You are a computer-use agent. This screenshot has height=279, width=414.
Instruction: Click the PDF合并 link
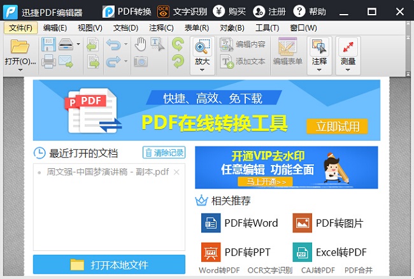(359, 270)
